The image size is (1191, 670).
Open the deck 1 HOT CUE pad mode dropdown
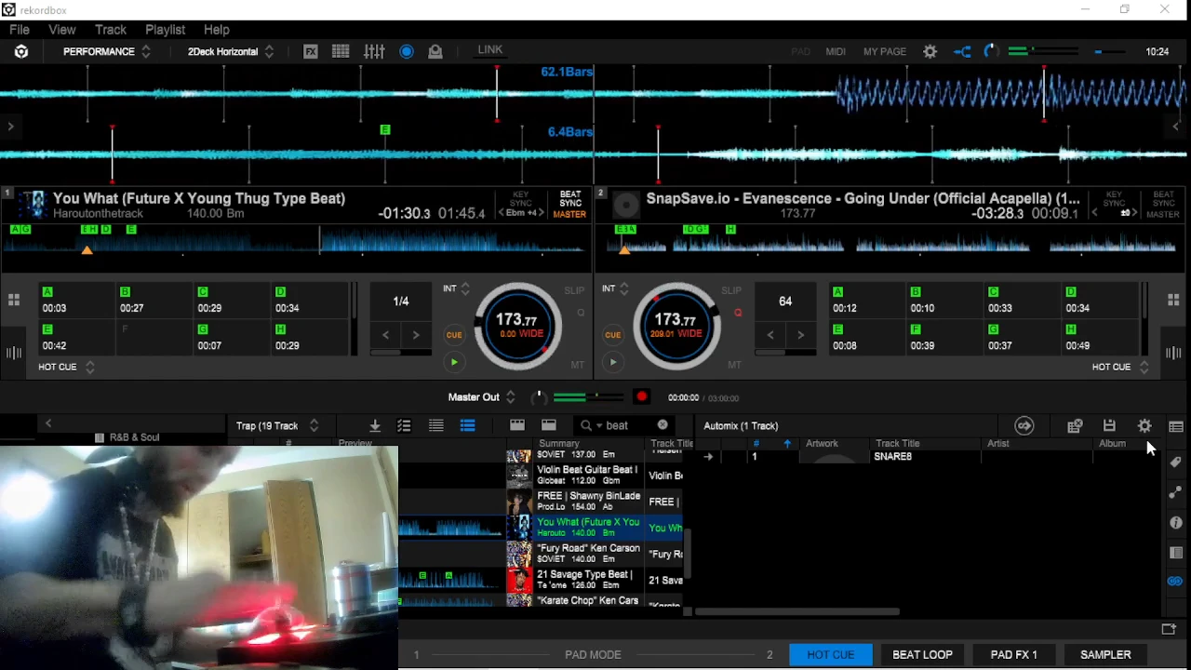tap(67, 367)
